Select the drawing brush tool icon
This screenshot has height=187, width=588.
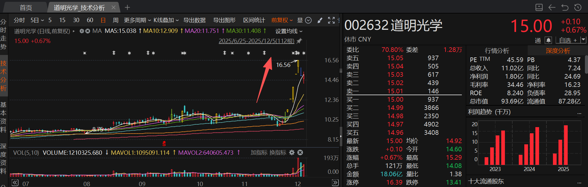click(320, 20)
